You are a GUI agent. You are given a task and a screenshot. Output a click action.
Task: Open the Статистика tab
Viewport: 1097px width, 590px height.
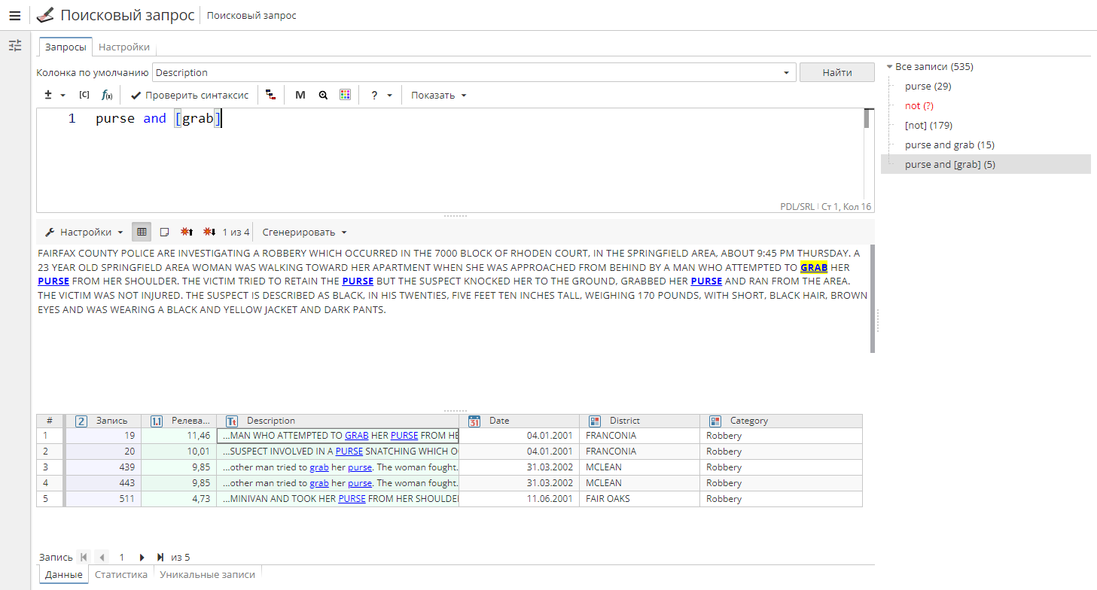coord(121,574)
